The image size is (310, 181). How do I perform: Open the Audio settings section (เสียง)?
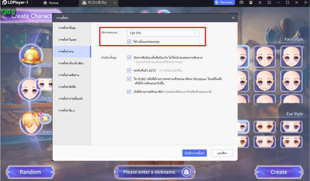[71, 63]
